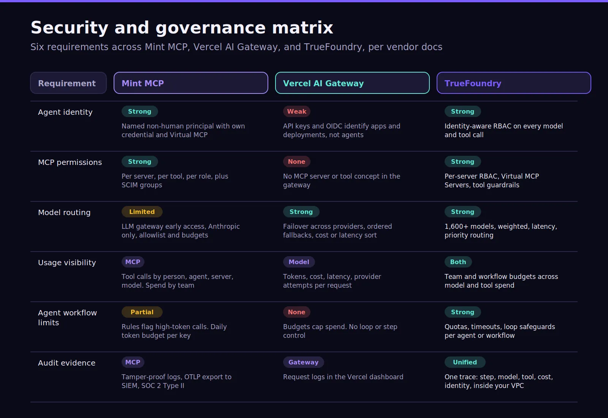Click the title 'Security and governance matrix'
Image resolution: width=608 pixels, height=418 pixels.
[x=182, y=27]
